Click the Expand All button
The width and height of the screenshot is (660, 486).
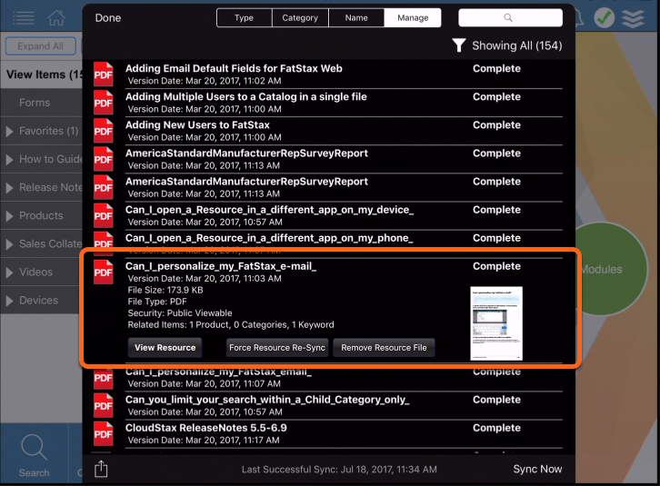41,45
